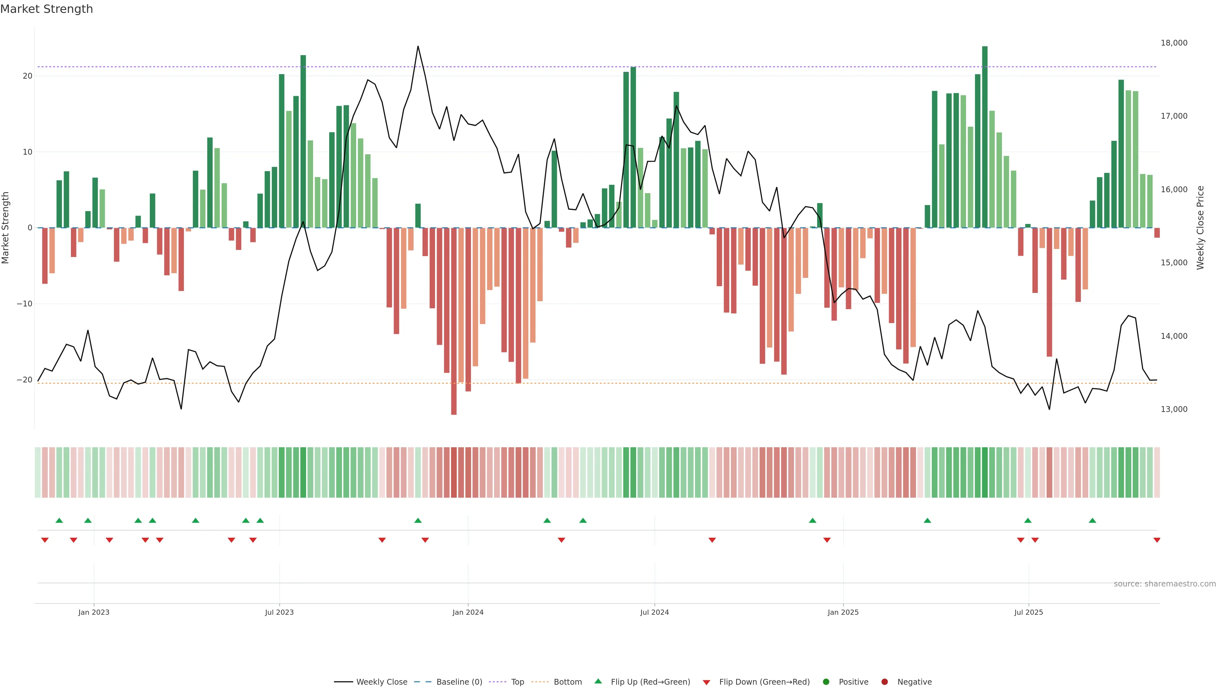Click the rightmost red flip-down triangle marker
Screen dimensions: 1232x693
click(x=1156, y=540)
